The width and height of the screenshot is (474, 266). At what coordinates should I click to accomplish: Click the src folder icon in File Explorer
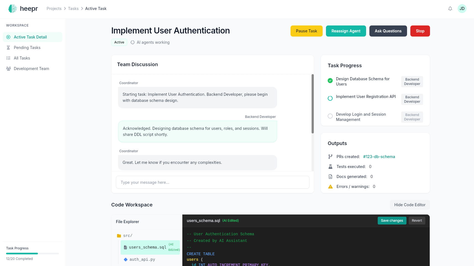tap(119, 235)
